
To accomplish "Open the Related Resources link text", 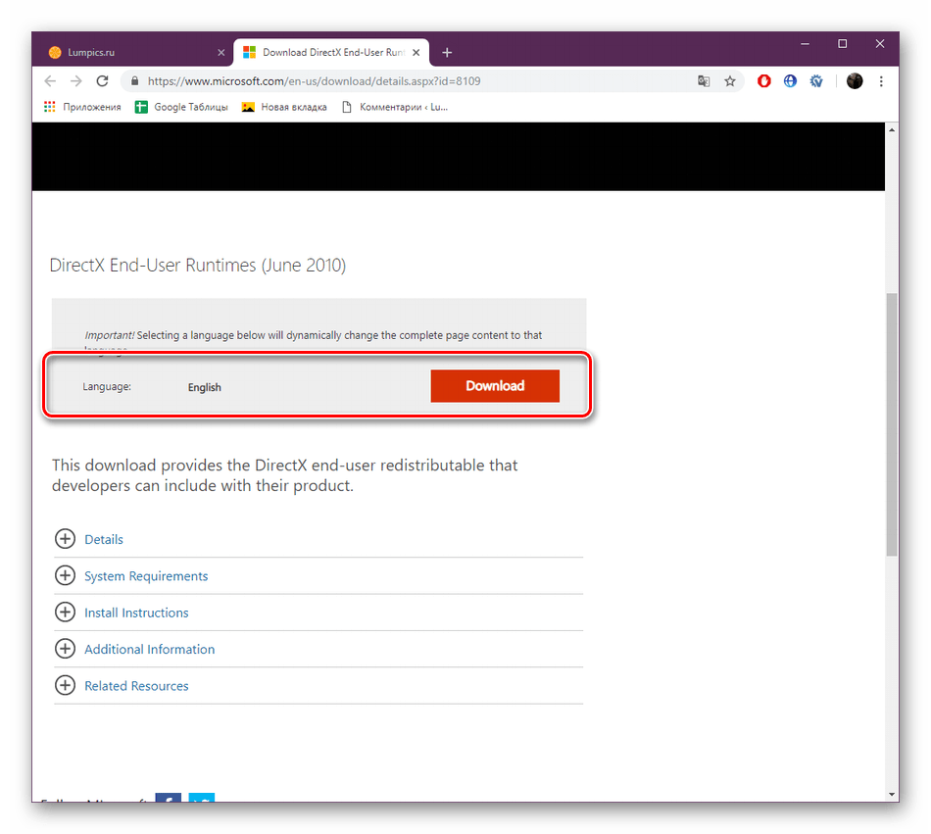I will [x=136, y=686].
